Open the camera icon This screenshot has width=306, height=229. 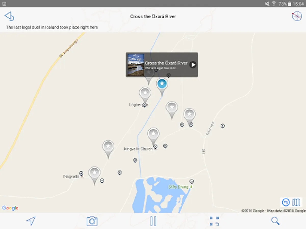coord(92,221)
